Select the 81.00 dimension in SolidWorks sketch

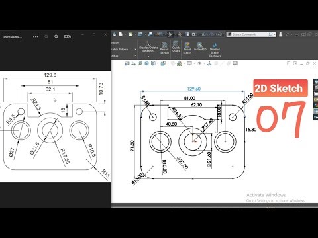(x=189, y=98)
